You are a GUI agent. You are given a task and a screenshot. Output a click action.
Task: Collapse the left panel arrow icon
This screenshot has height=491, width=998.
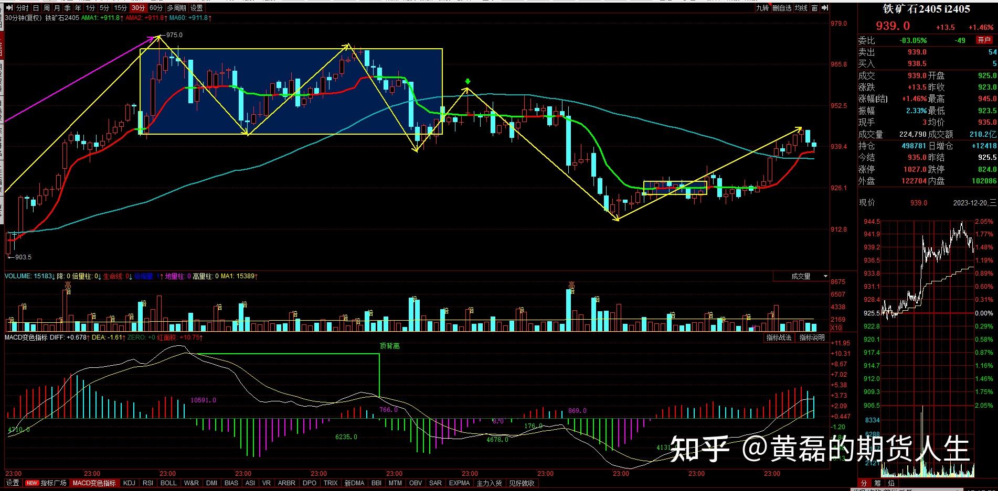click(9, 8)
